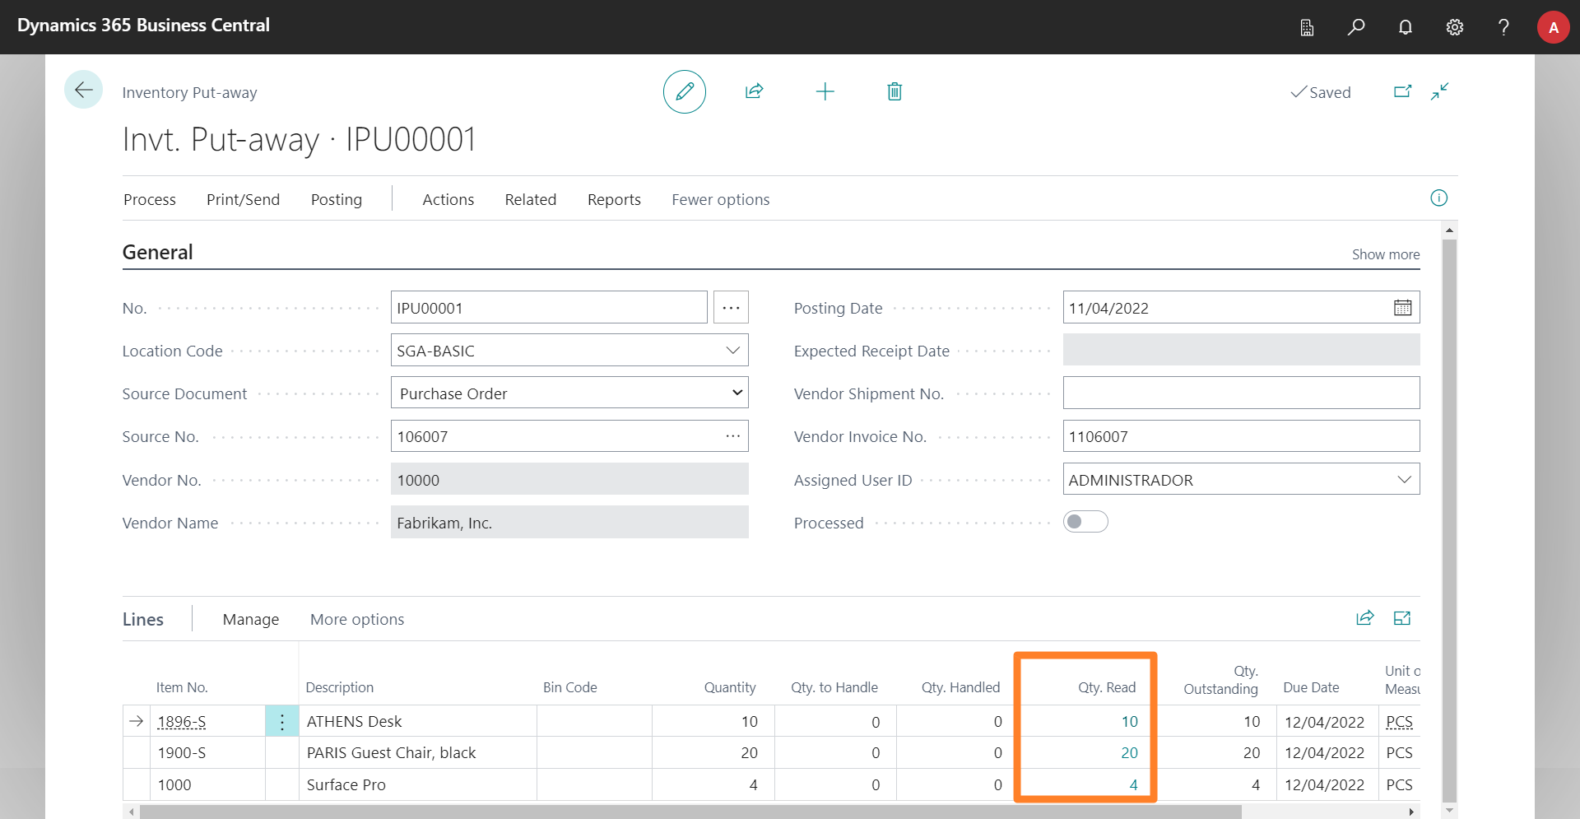Select More options in Lines
The image size is (1580, 819).
point(356,619)
